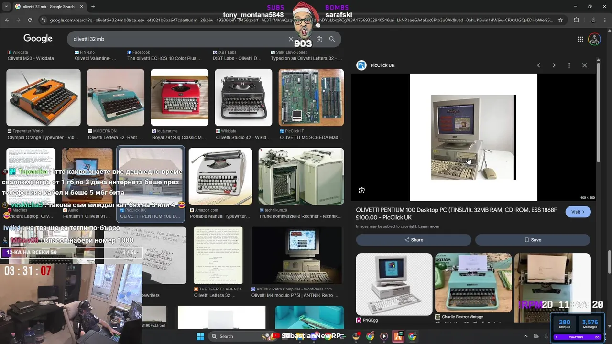Open Chrome extensions puzzle icon
This screenshot has height=344, width=612.
click(576, 20)
